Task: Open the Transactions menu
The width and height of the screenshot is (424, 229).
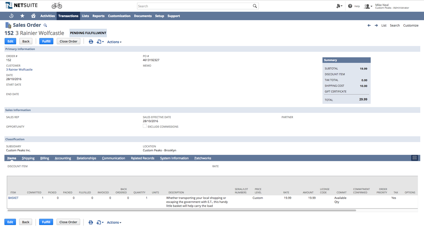Action: click(x=68, y=16)
